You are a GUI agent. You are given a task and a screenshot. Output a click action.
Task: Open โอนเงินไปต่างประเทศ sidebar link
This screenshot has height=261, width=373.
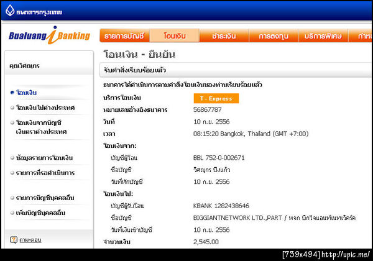coord(45,108)
